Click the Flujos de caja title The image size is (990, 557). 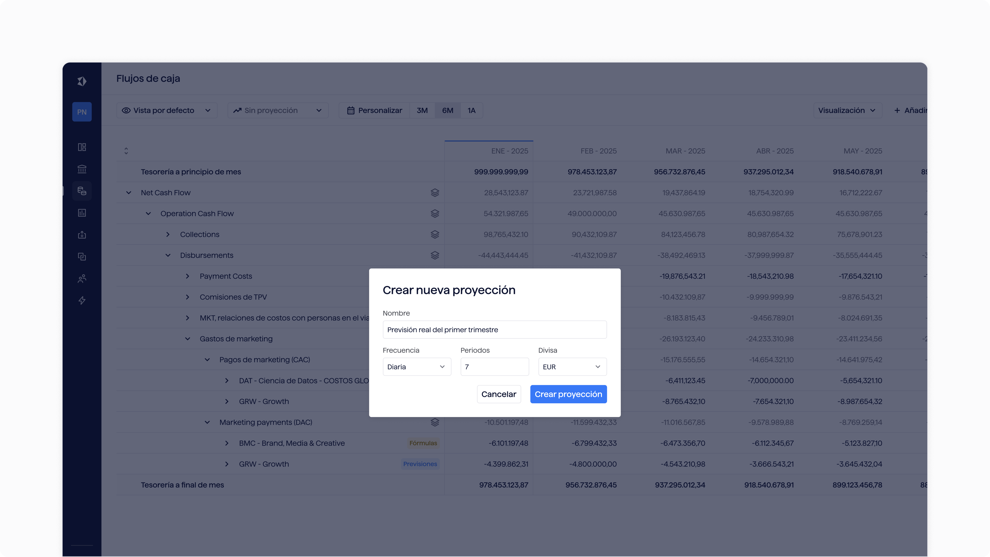pyautogui.click(x=148, y=78)
